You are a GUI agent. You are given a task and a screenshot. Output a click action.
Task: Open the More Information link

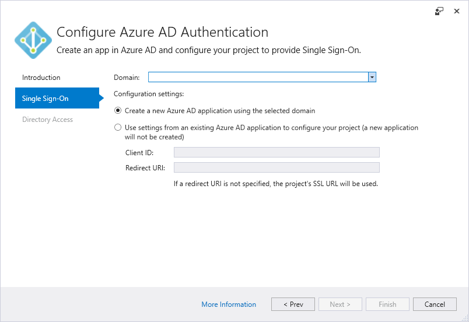229,304
